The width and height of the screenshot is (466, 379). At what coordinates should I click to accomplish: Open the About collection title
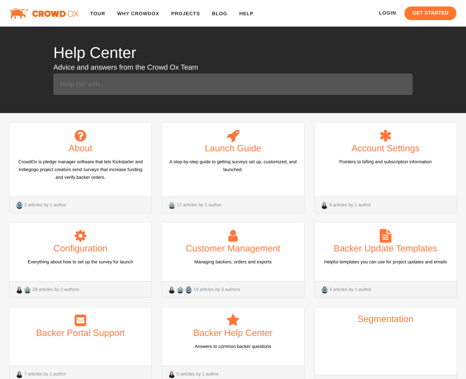point(80,148)
